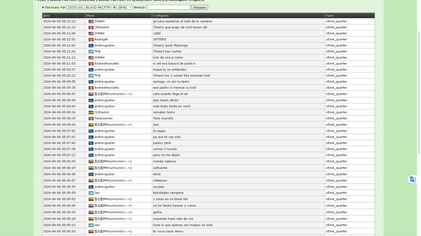Toggle the sort arrow on the Дата column

tap(52, 16)
